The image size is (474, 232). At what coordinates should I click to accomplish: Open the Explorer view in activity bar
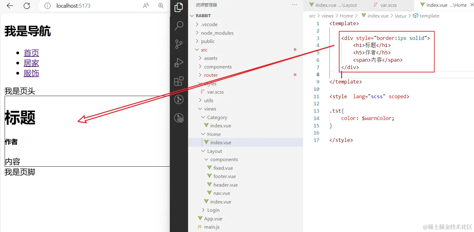(179, 7)
